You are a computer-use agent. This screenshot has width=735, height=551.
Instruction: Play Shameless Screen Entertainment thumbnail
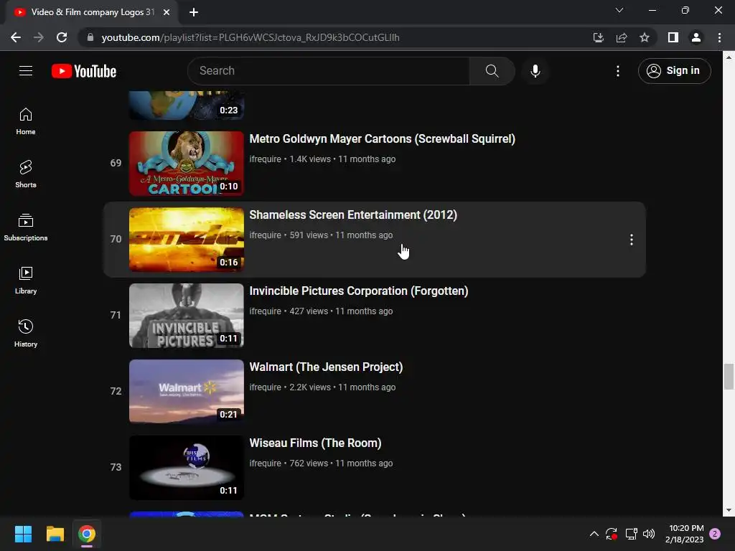pos(187,240)
